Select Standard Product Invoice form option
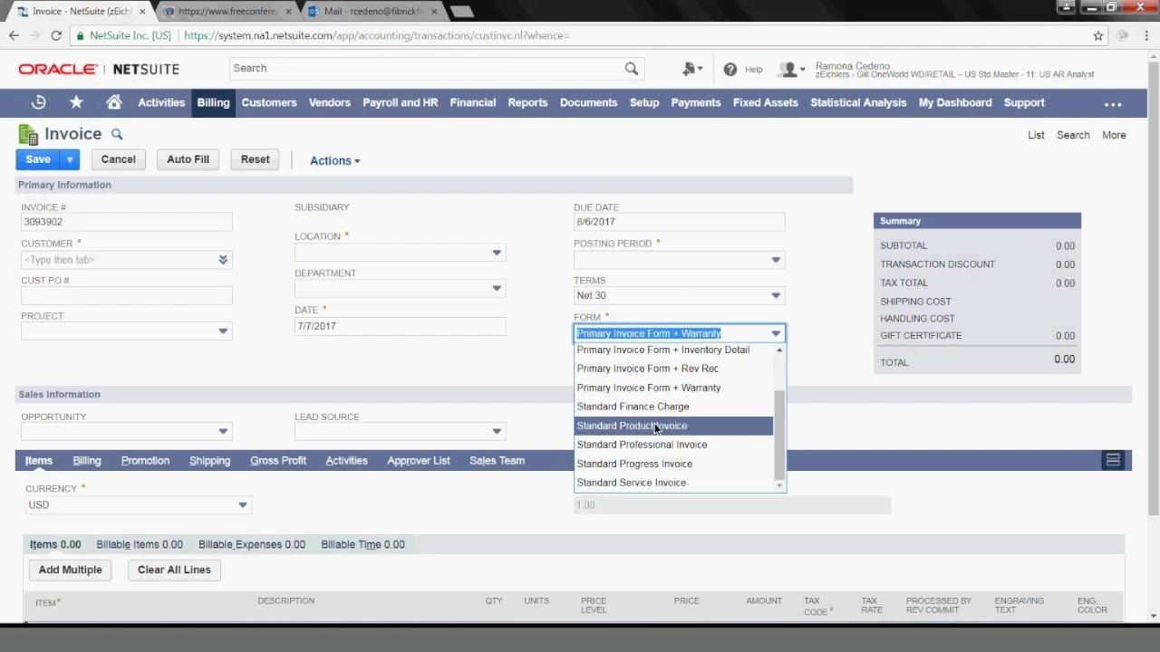Viewport: 1160px width, 652px height. (674, 426)
